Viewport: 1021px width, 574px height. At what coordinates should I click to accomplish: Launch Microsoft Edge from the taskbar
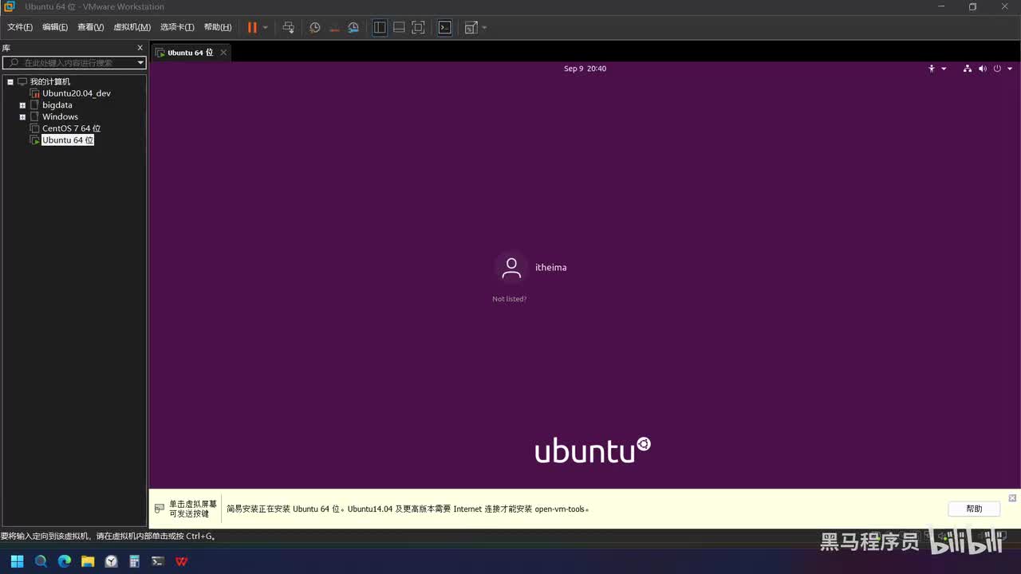click(x=65, y=561)
